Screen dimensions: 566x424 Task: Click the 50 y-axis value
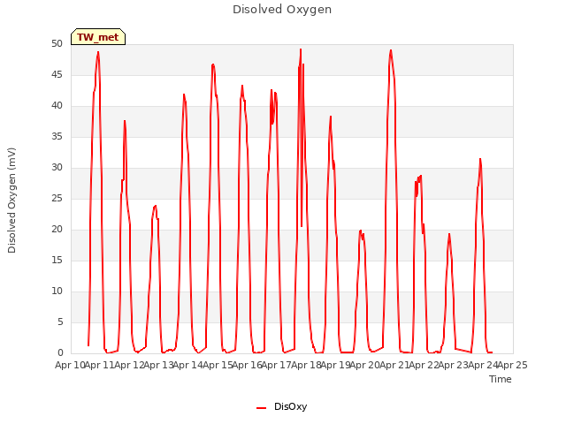click(57, 44)
